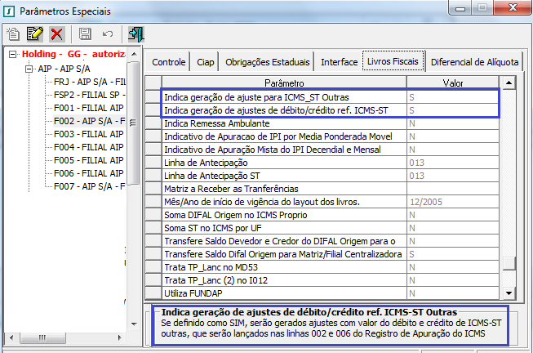Click the Save floppy disk icon
Viewport: 533px width, 353px height.
(85, 34)
